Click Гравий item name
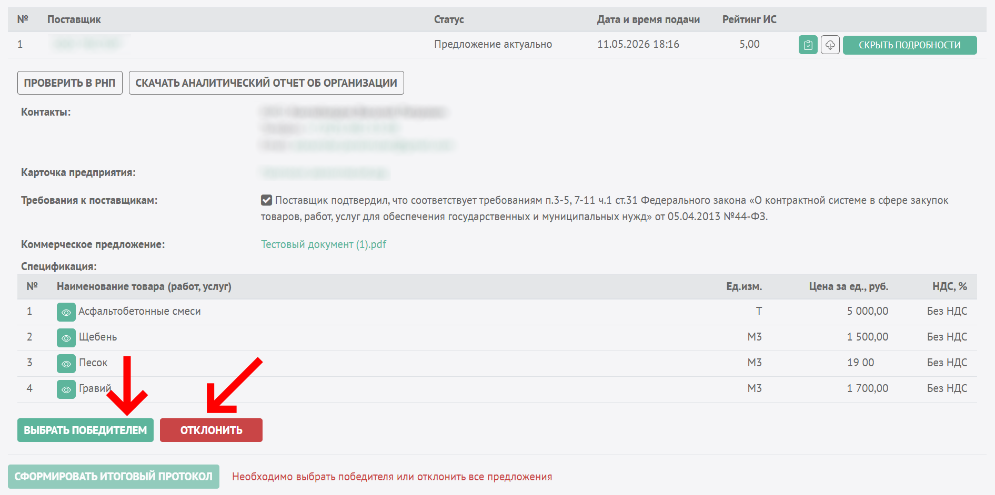 95,388
